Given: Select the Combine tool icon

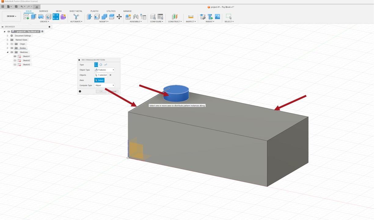Looking at the screenshot, I should pos(104,16).
